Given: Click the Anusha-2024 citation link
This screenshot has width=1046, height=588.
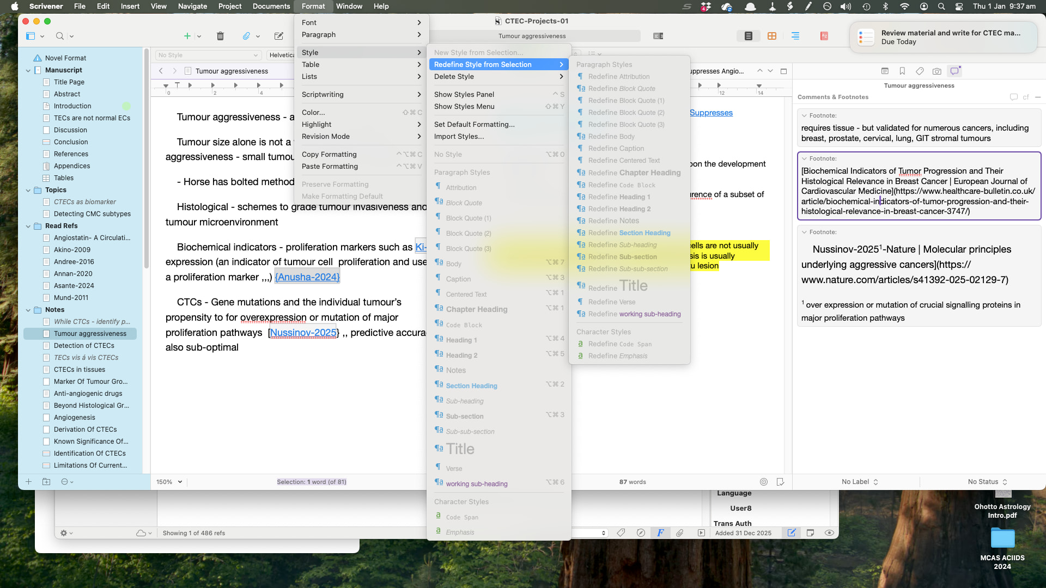Looking at the screenshot, I should pos(307,277).
